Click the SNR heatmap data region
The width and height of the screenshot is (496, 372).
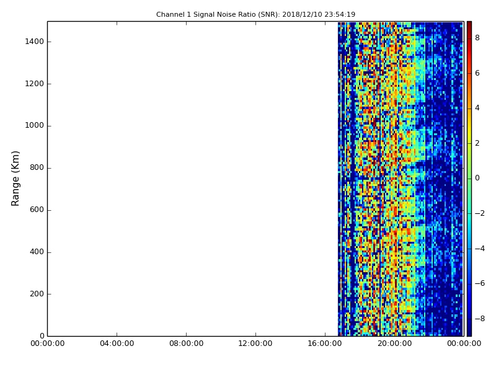pyautogui.click(x=401, y=179)
